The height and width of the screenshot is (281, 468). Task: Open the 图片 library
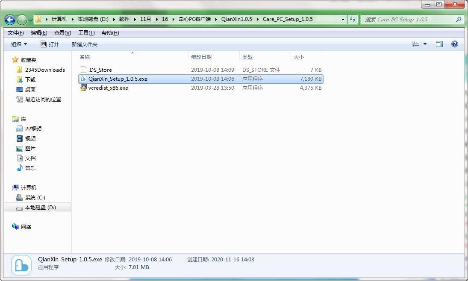click(x=30, y=148)
